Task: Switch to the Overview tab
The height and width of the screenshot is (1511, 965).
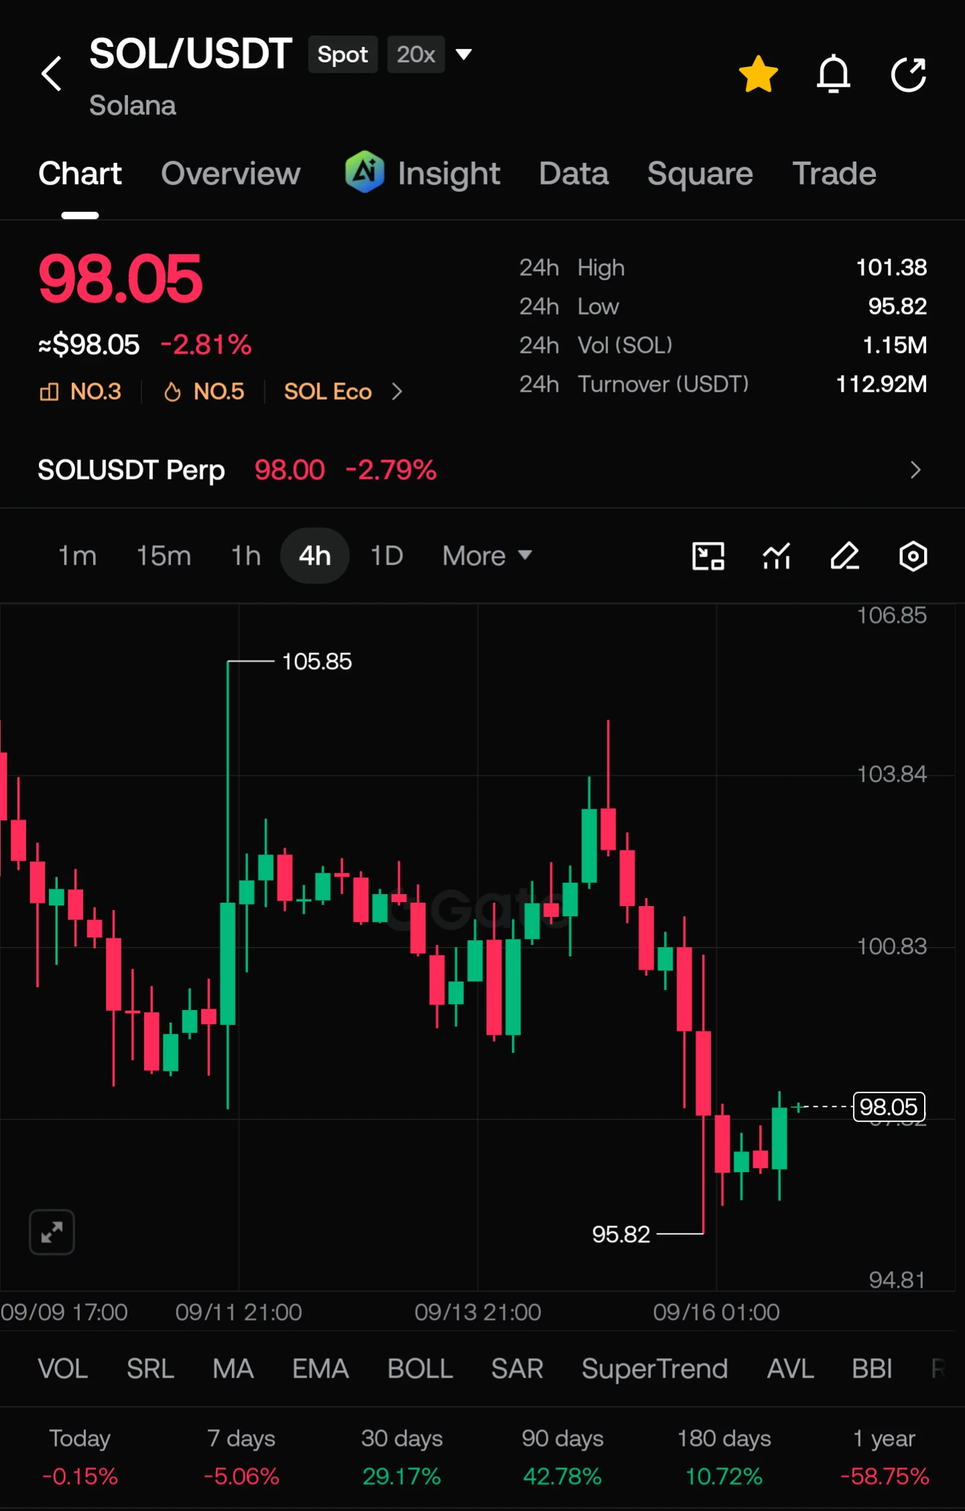Action: click(231, 174)
